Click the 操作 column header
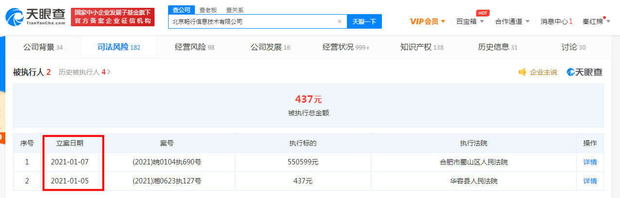Viewport: 620px width, 198px height. tap(590, 143)
